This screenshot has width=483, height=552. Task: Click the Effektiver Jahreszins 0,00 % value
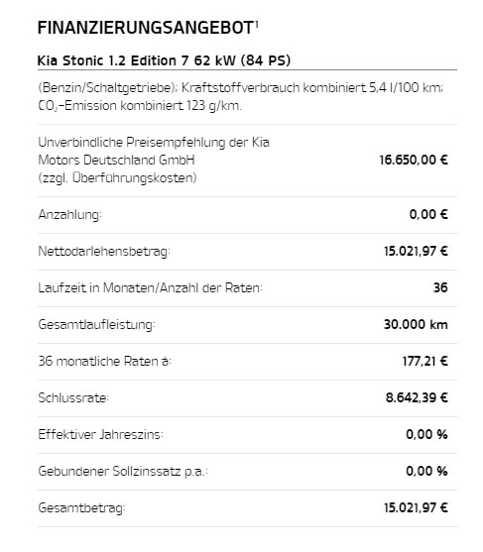(426, 434)
